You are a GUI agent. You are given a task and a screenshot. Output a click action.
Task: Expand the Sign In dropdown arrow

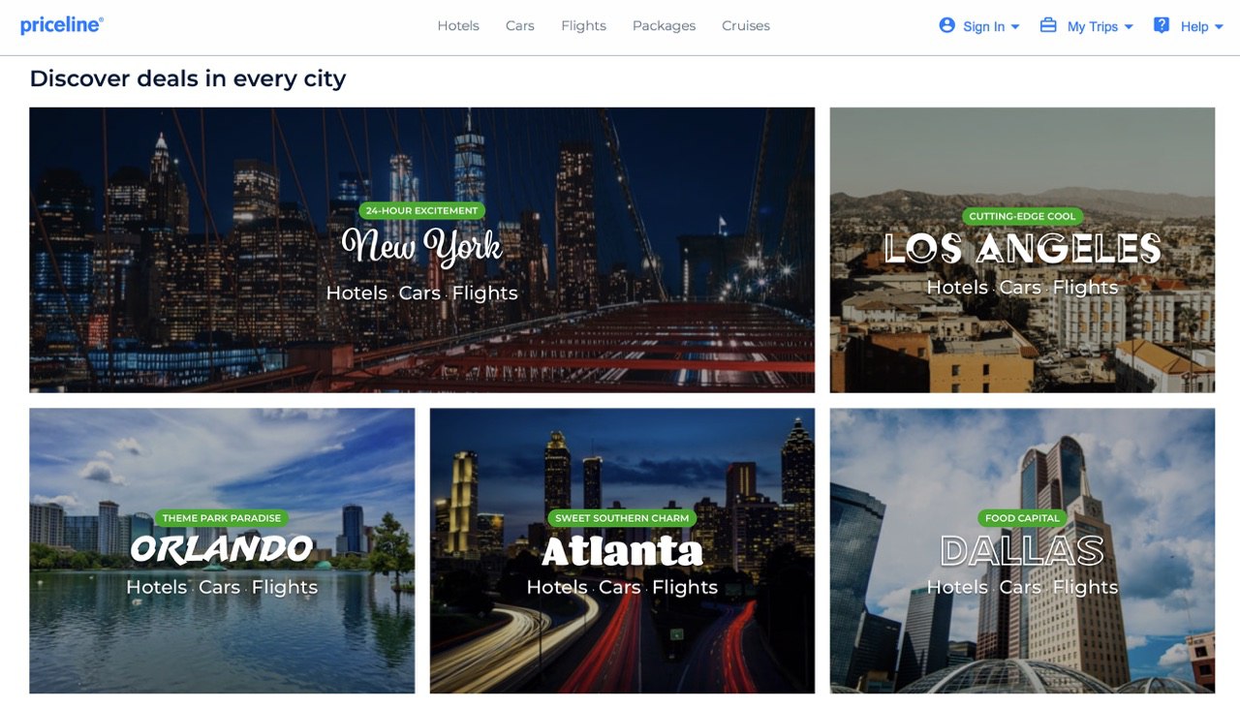[x=1015, y=27]
